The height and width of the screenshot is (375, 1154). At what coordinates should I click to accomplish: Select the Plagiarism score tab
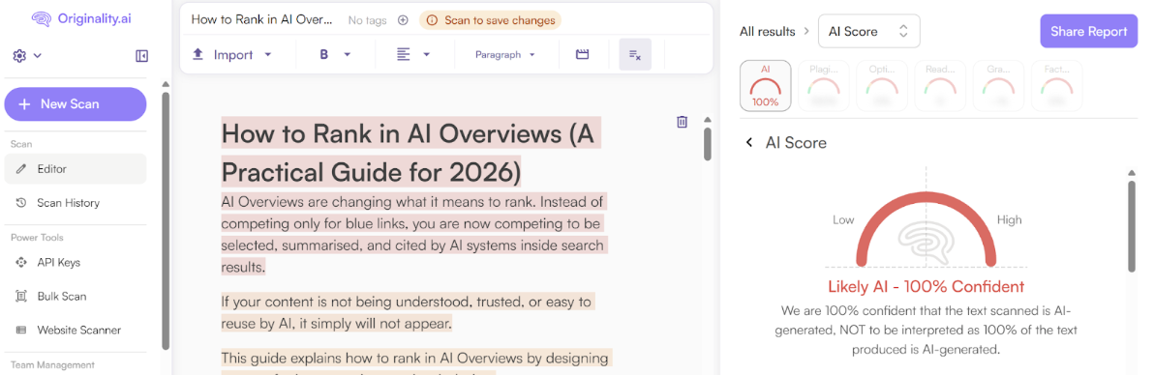824,86
